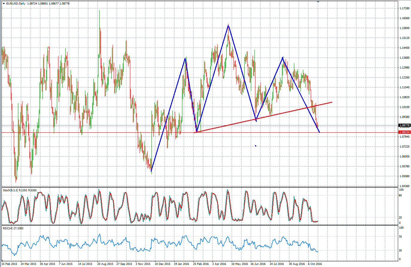Click the divider between price chart and Stoch window
This screenshot has width=411, height=267.
tap(200, 187)
